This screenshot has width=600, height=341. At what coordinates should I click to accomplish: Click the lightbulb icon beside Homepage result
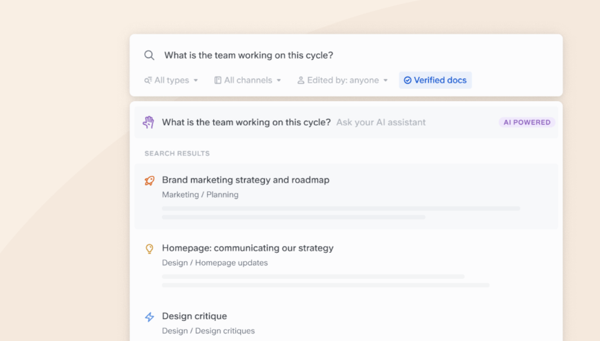(150, 249)
